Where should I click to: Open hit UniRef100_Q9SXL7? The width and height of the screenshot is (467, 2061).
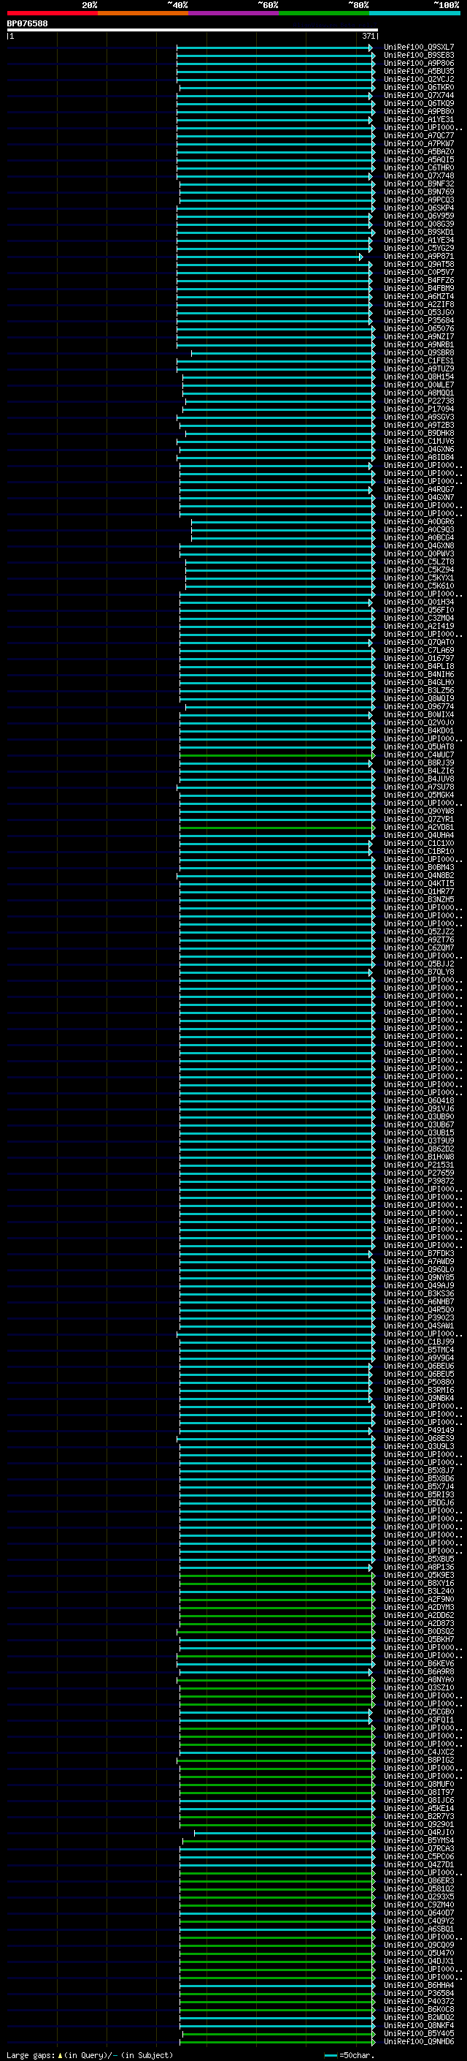(418, 48)
